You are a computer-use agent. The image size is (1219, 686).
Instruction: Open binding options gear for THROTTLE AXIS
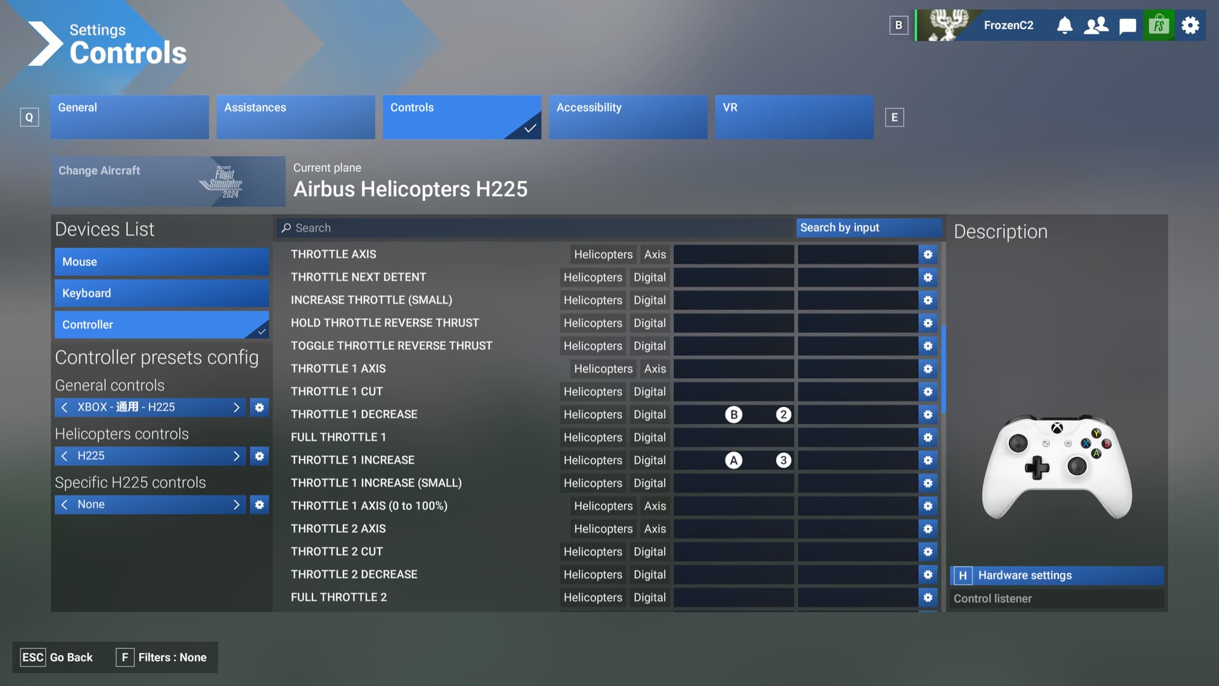(928, 254)
